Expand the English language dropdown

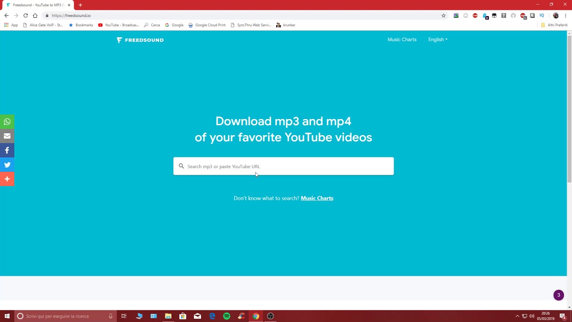pos(437,39)
